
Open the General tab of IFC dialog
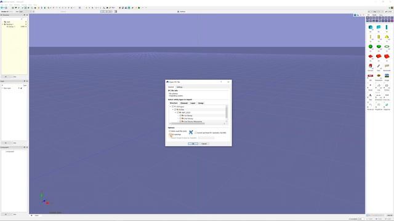pos(171,87)
